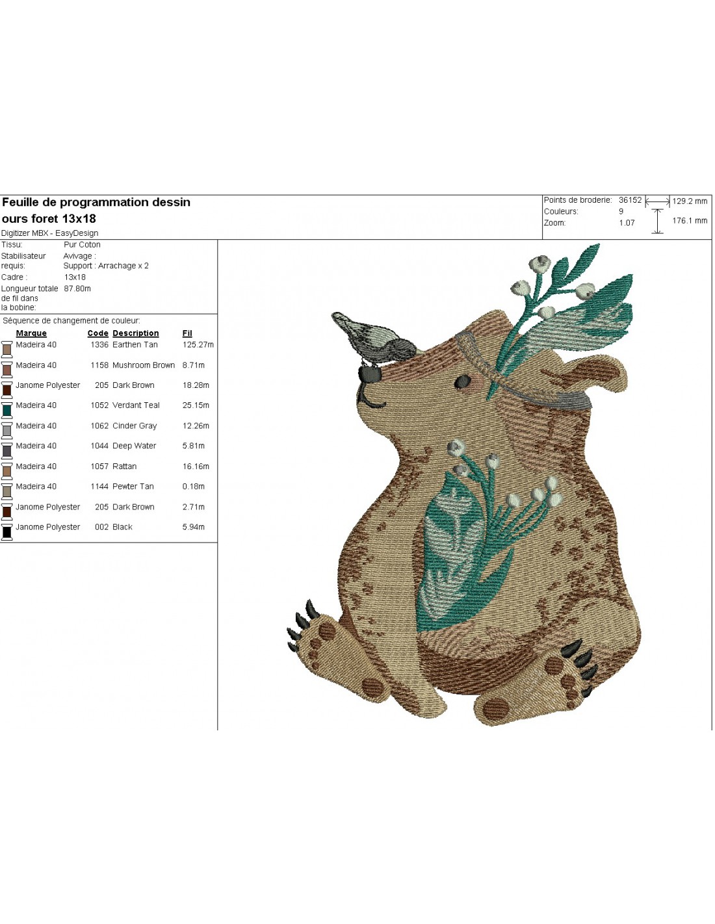Click the title 'Feuille de programmation dessin'
The width and height of the screenshot is (715, 924).
click(x=96, y=202)
